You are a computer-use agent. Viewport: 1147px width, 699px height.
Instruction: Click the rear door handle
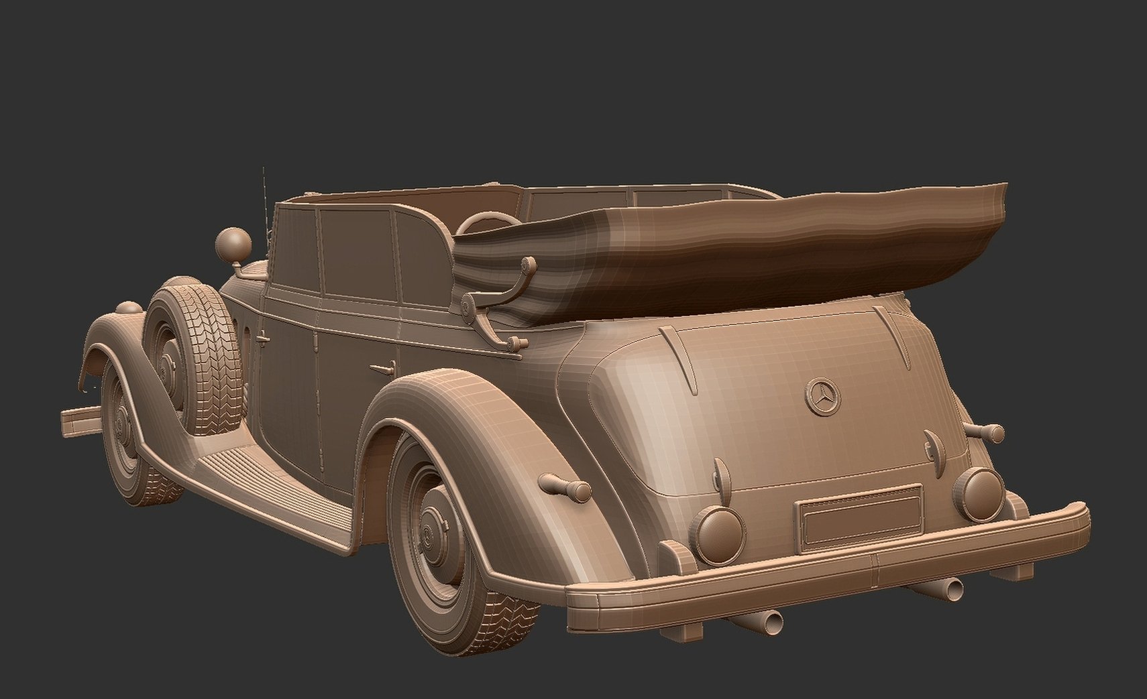[x=384, y=367]
